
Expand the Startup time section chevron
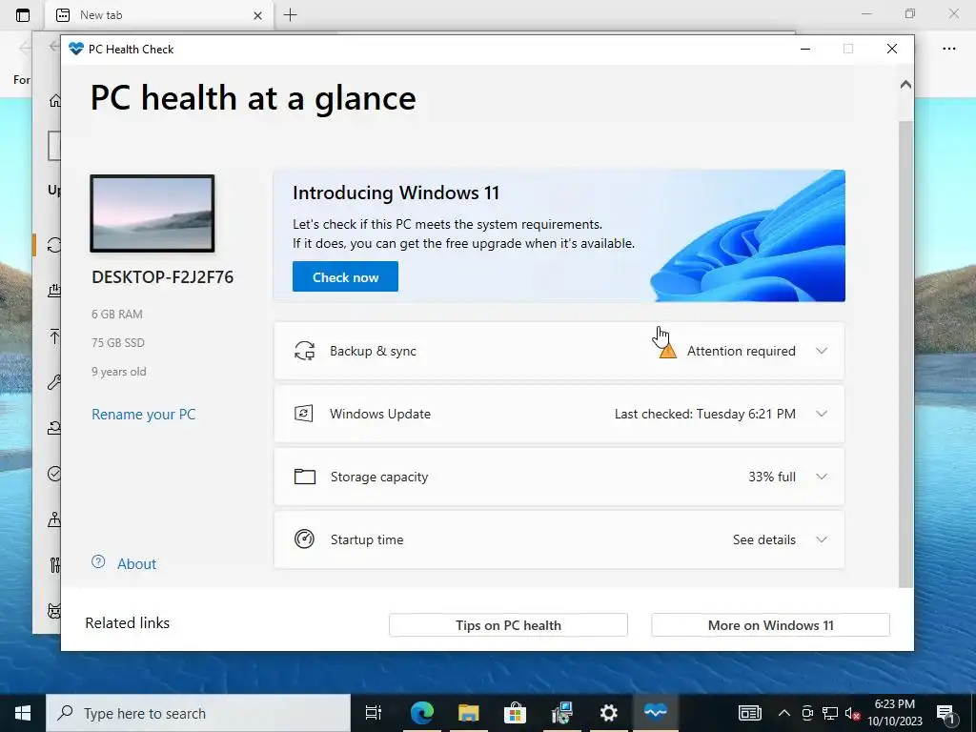[821, 539]
